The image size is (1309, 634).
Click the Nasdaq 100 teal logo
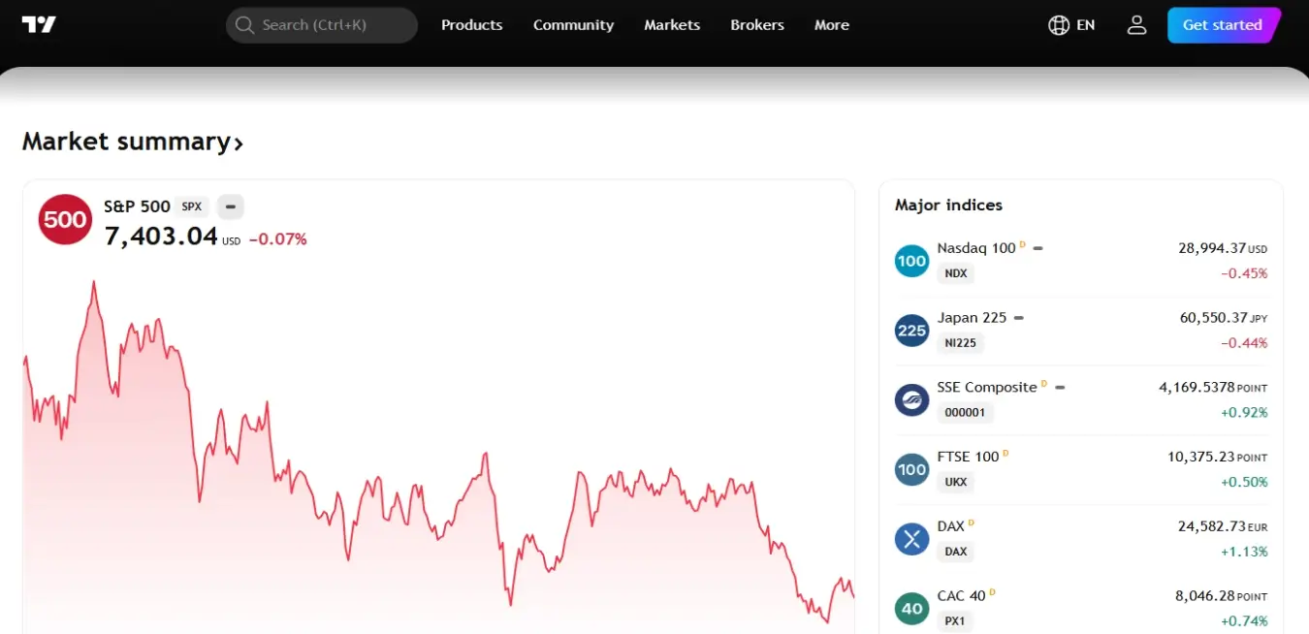point(911,260)
